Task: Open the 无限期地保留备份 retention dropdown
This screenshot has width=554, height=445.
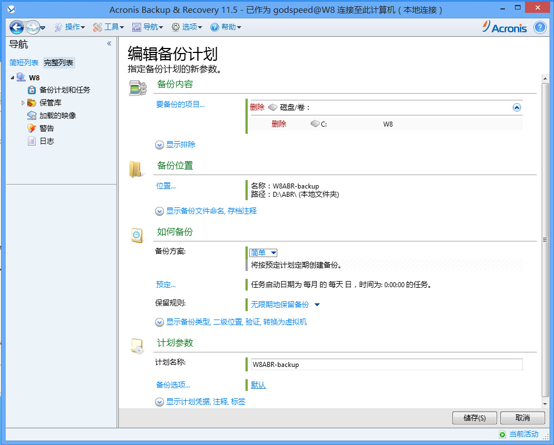Action: pos(285,304)
